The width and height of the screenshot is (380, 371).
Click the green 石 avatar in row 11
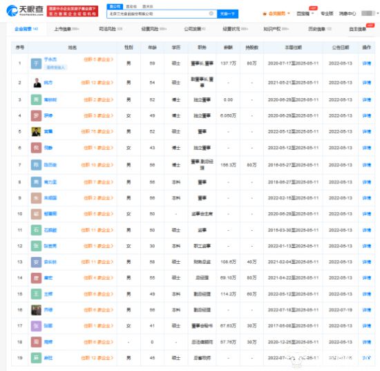[36, 230]
